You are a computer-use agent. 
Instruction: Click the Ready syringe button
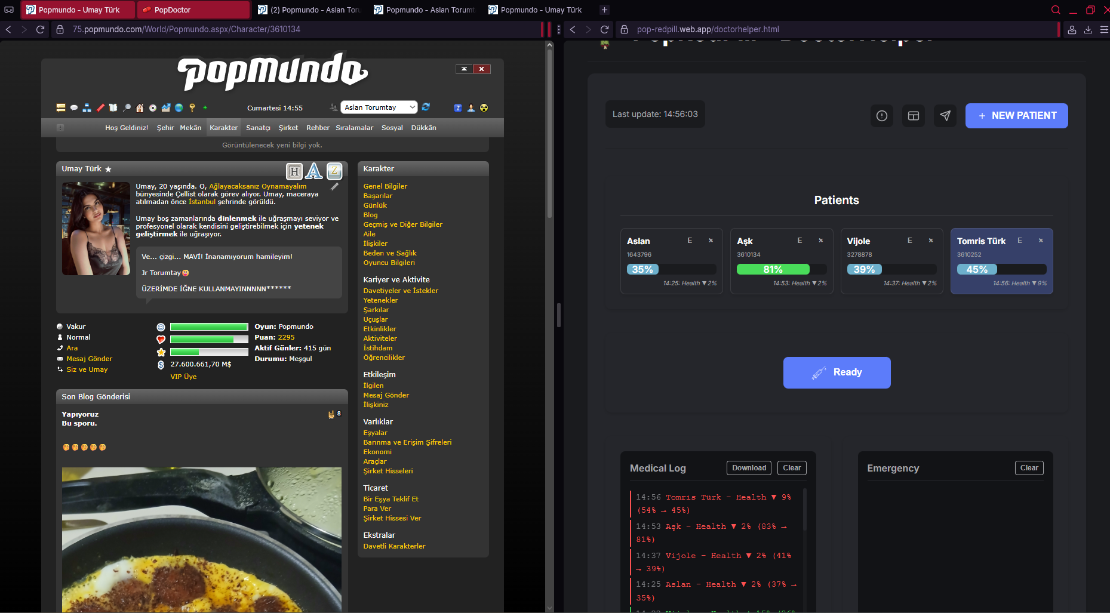[x=837, y=372]
